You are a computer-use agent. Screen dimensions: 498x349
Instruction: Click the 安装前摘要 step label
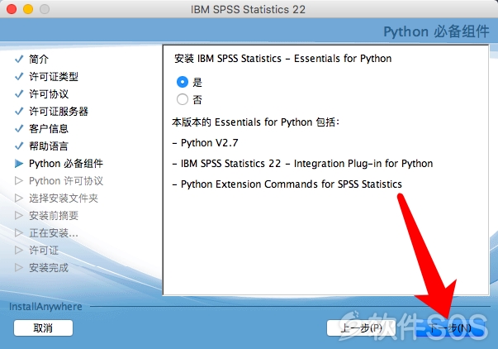pyautogui.click(x=54, y=216)
